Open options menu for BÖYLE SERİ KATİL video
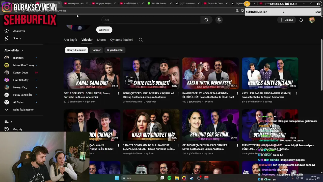323x182 pixels. pos(119,94)
